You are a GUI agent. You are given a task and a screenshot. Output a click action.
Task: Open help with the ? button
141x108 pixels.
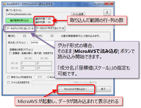pyautogui.click(x=107, y=13)
